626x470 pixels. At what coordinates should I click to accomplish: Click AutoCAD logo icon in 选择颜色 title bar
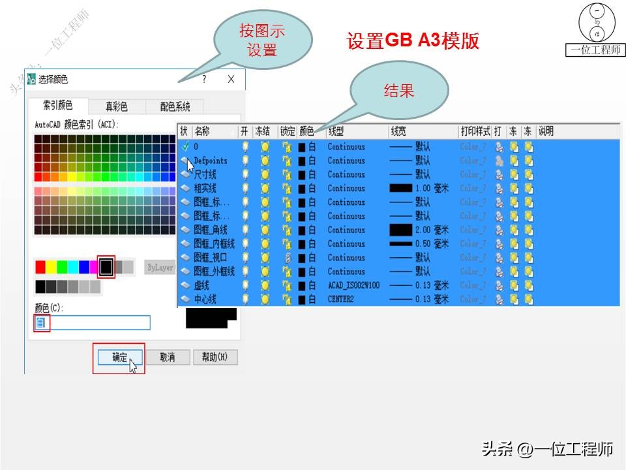[x=31, y=77]
